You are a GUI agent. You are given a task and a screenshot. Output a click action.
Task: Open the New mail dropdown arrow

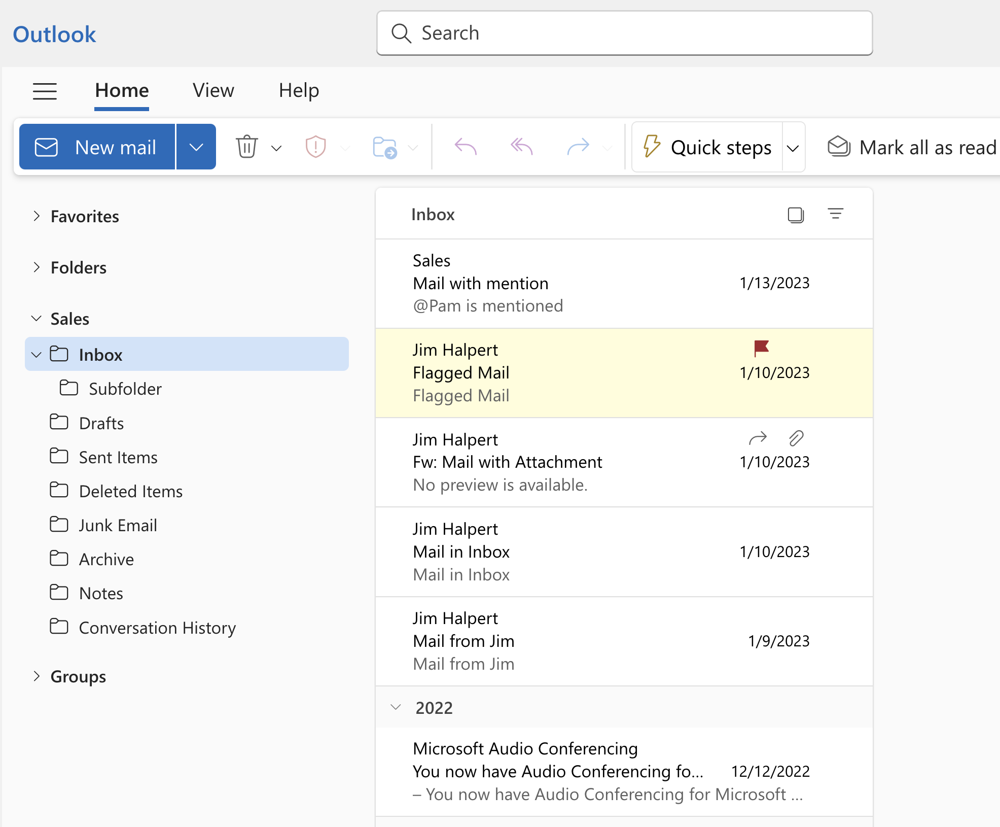[x=194, y=147]
